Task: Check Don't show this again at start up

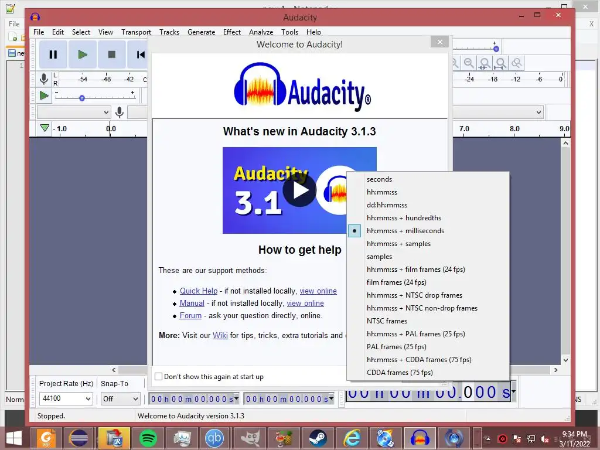Action: [x=158, y=377]
